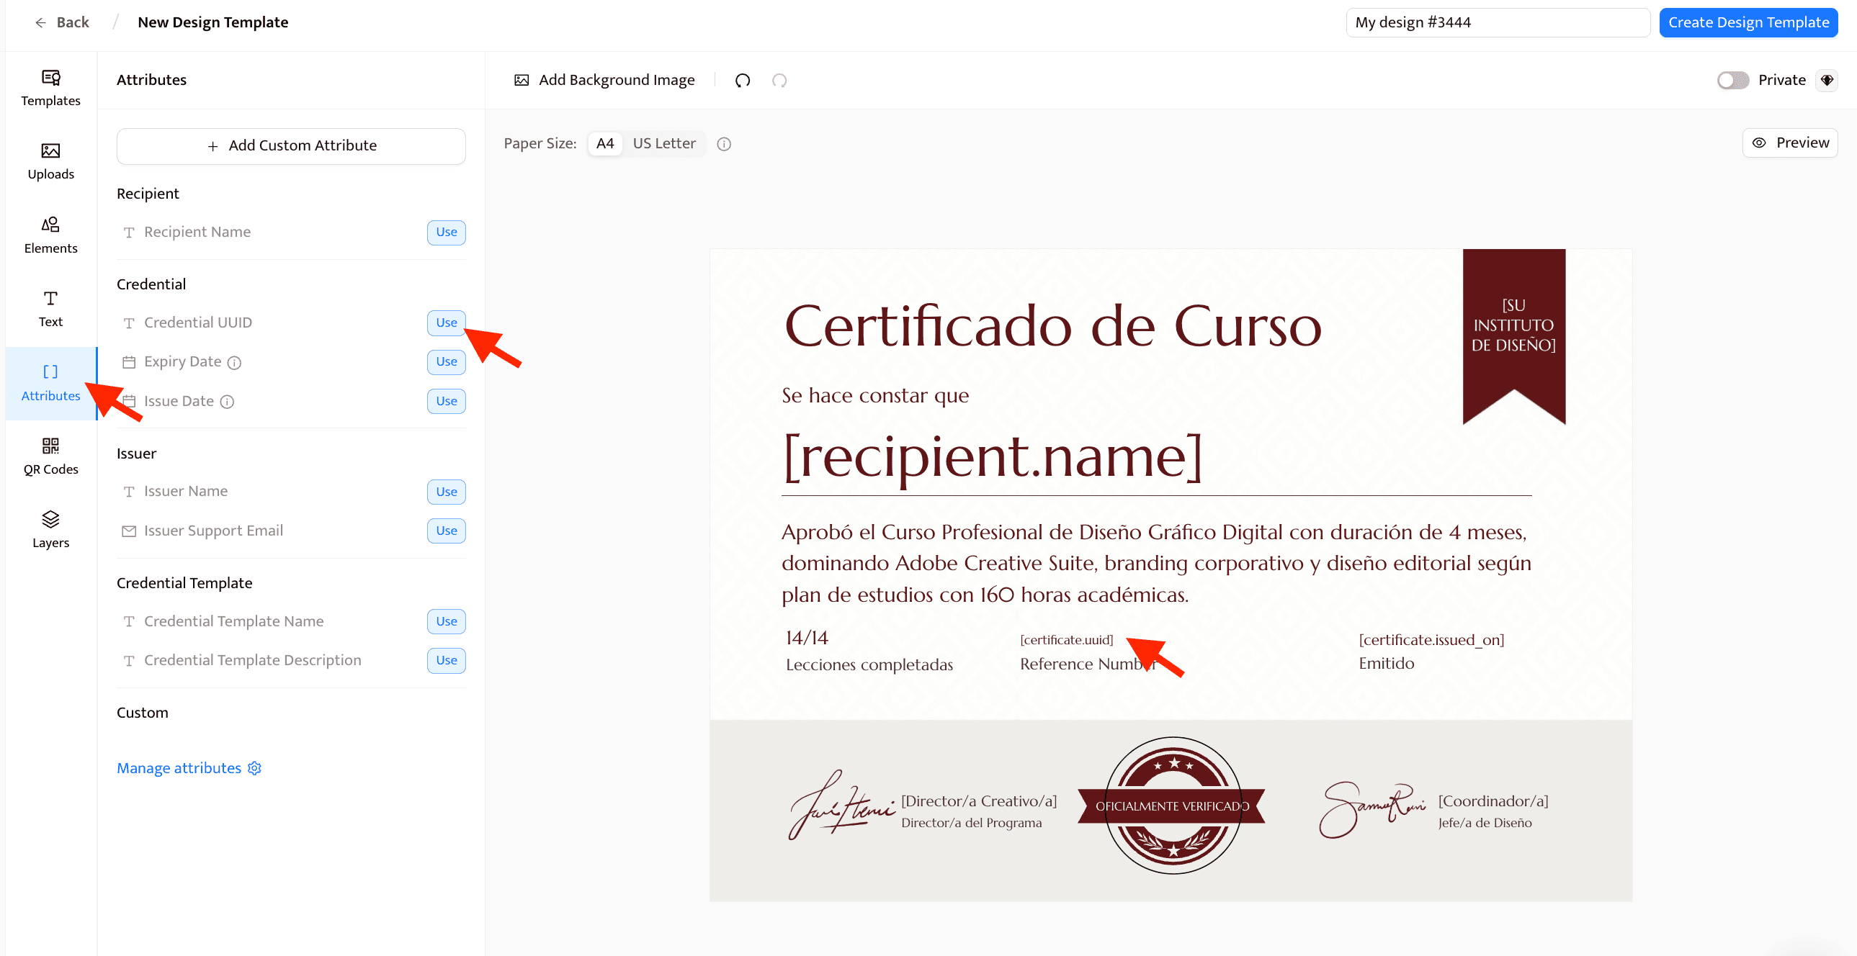Select the [Director/a Creativo/a] text
This screenshot has height=956, width=1857.
978,801
